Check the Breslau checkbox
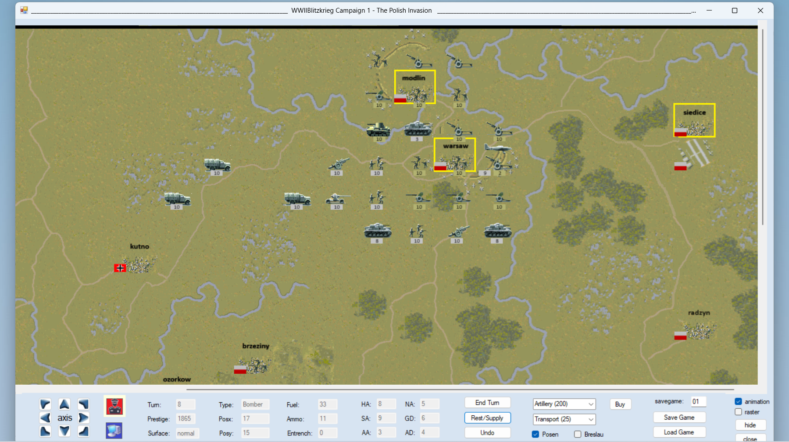 (x=578, y=434)
